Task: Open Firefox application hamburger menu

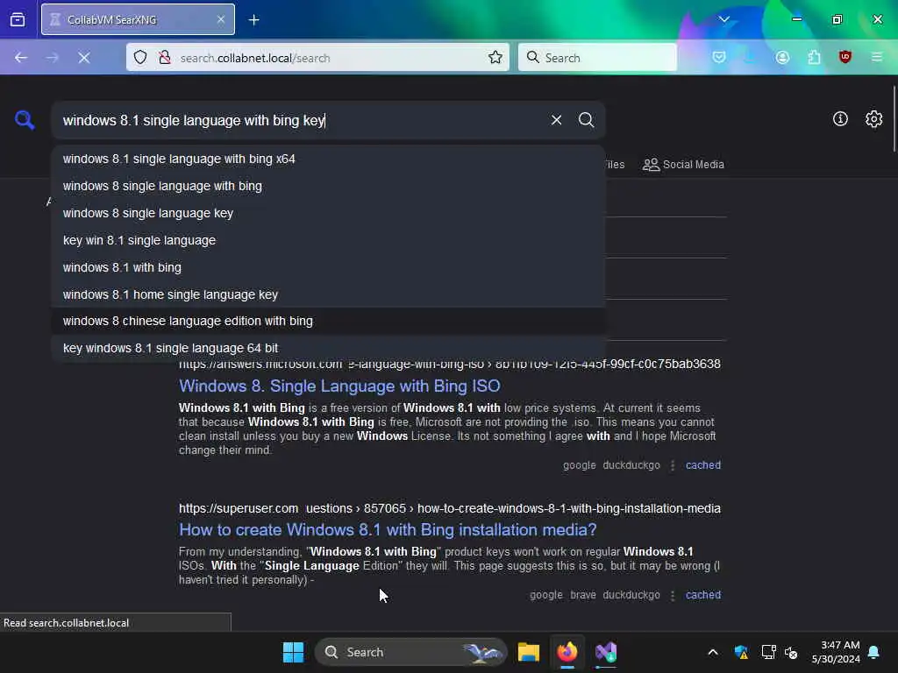Action: [877, 57]
